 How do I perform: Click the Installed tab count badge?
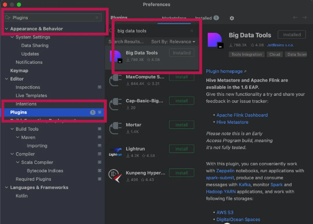216,18
